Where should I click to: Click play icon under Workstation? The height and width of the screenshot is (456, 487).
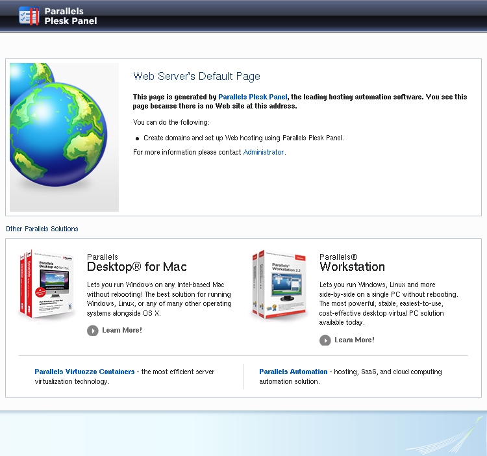tap(325, 340)
